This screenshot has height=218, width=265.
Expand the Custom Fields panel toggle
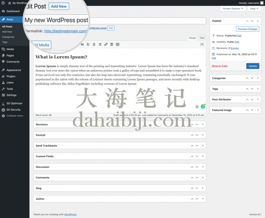pos(202,156)
